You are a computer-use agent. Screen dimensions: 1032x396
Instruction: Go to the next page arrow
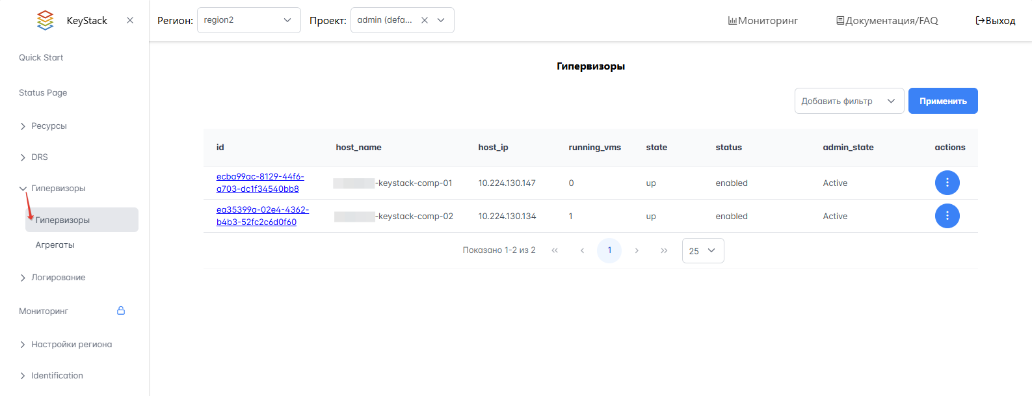coord(637,250)
